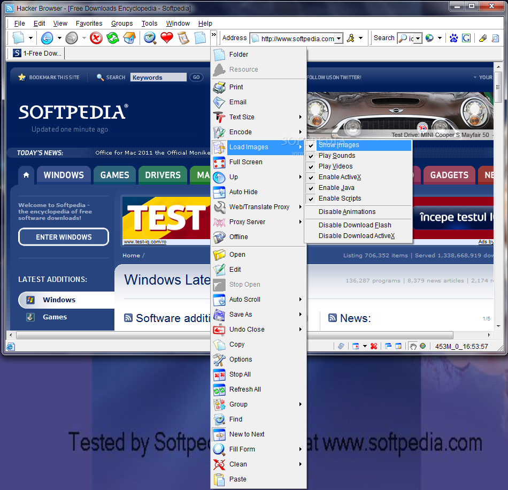Image resolution: width=508 pixels, height=490 pixels.
Task: Select Auto Hide menu entry
Action: pyautogui.click(x=258, y=192)
